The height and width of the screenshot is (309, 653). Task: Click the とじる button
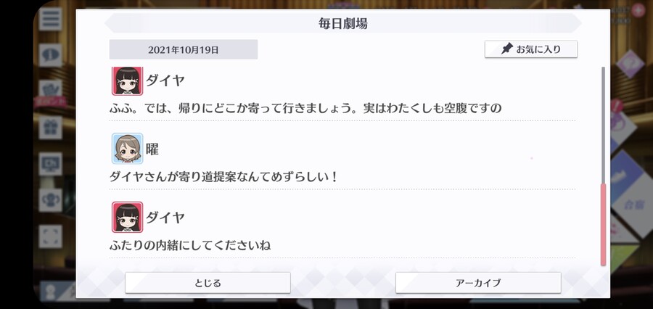(208, 283)
